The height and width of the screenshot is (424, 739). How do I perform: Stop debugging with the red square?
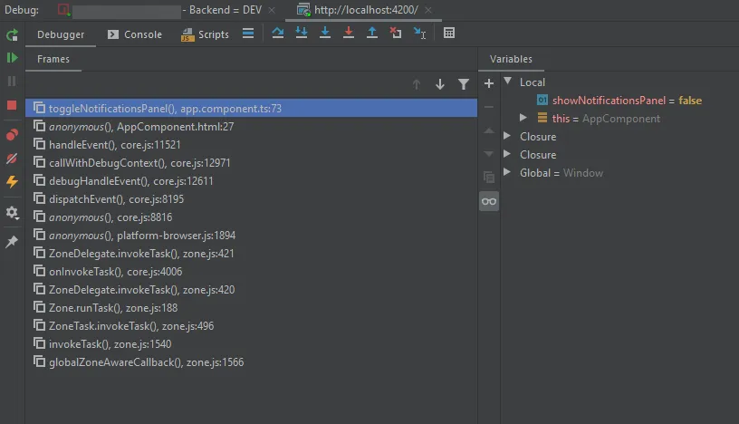pyautogui.click(x=12, y=105)
